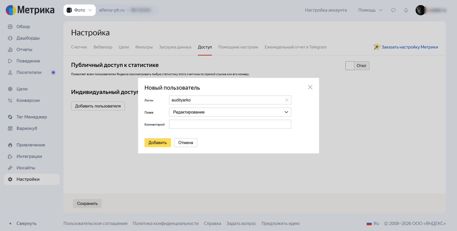This screenshot has height=231, width=457.
Task: Open the Обзор overview icon
Action: coord(10,27)
